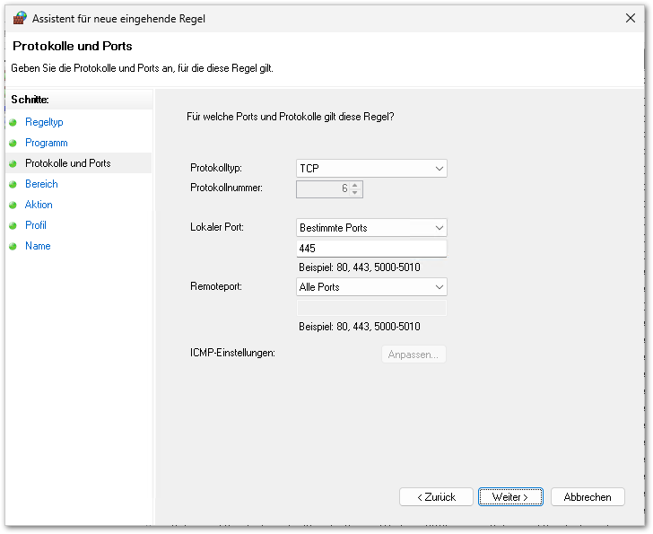Open the Profil step in sidebar
The height and width of the screenshot is (534, 653).
tap(35, 225)
